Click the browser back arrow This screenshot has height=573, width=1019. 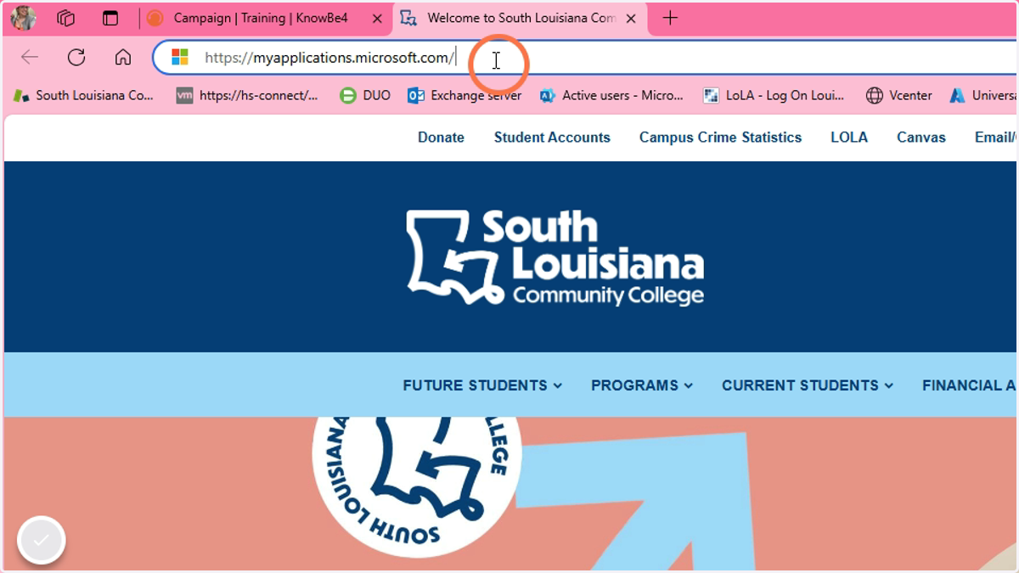(30, 57)
